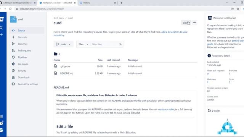
Task: Click the Filter files input field
Action: (104, 44)
